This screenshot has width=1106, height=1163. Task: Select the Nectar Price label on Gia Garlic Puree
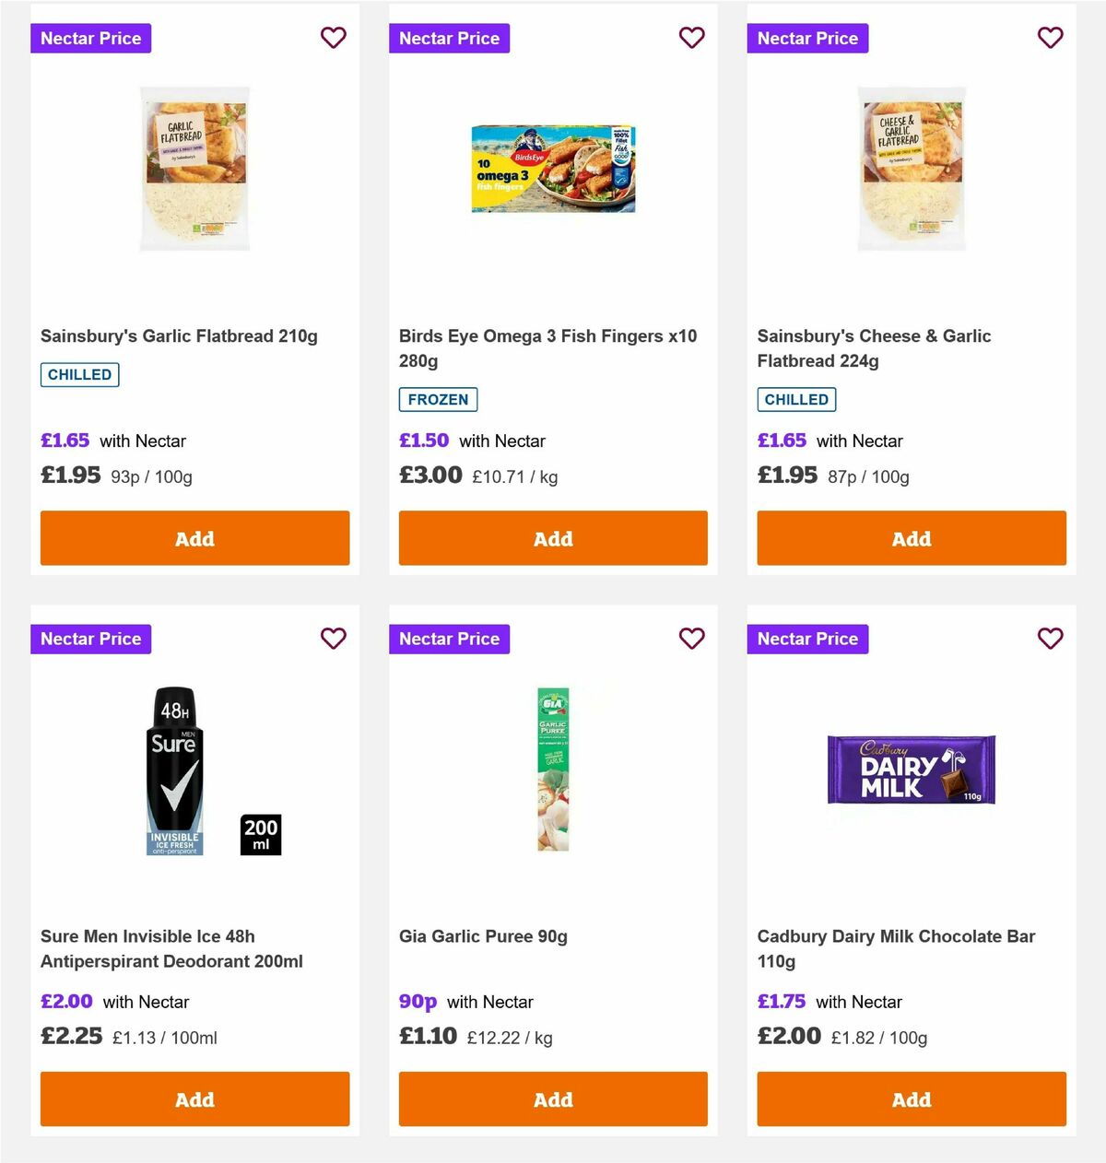[449, 638]
